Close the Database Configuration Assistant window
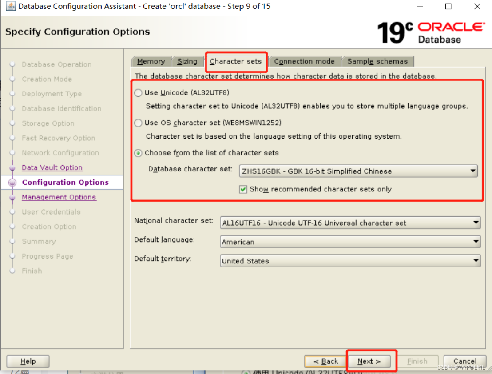This screenshot has width=492, height=374. click(x=477, y=6)
